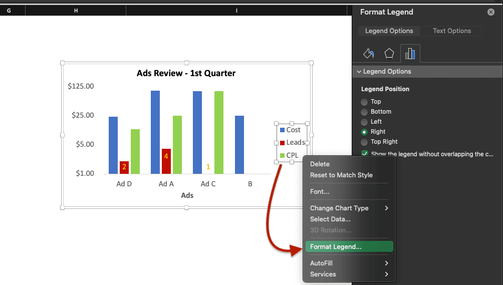Select the red Leads bar labeled 4
Image resolution: width=503 pixels, height=285 pixels.
tap(166, 161)
